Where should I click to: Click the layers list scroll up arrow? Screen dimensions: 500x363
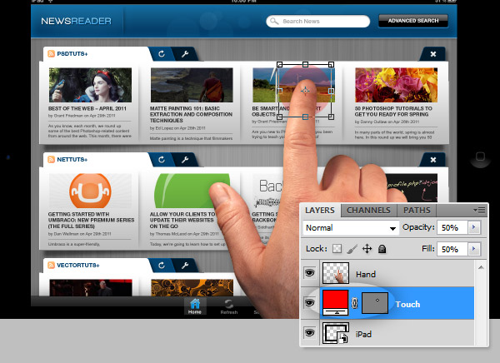[x=481, y=267]
